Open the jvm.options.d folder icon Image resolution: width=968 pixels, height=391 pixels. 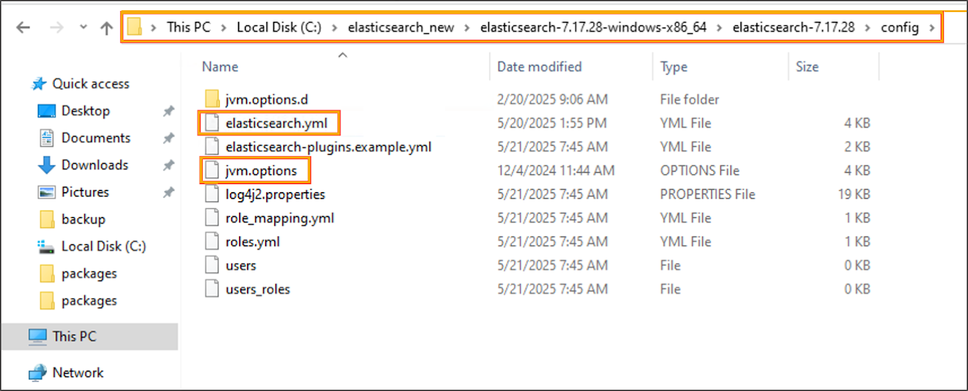tap(212, 99)
